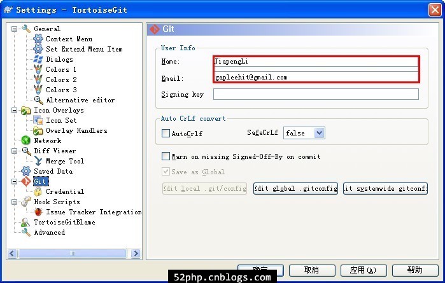This screenshot has height=283, width=445.
Task: Click the 帮助 Help button
Action: coord(415,270)
